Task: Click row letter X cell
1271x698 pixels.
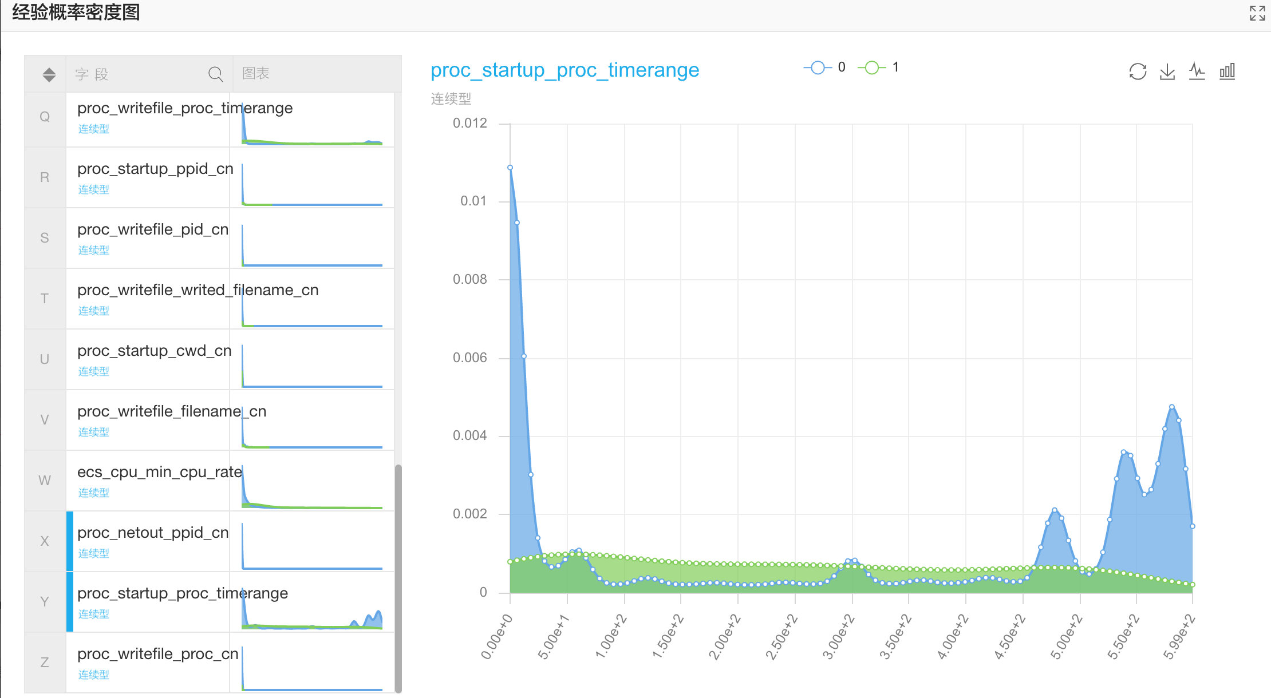Action: [45, 541]
